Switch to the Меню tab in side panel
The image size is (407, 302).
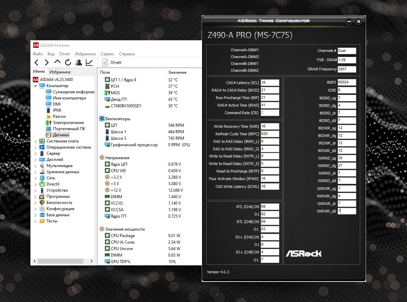click(x=39, y=71)
